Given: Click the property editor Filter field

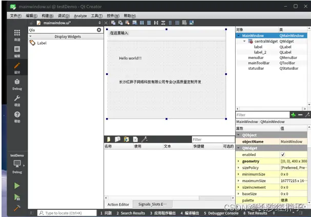Looking at the screenshot, I should click(263, 115).
